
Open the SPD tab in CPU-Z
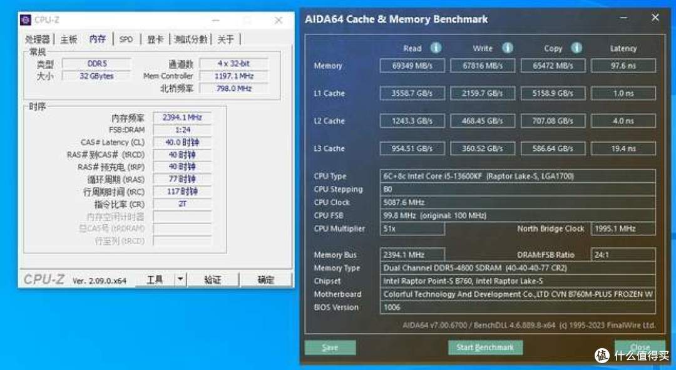(x=126, y=39)
